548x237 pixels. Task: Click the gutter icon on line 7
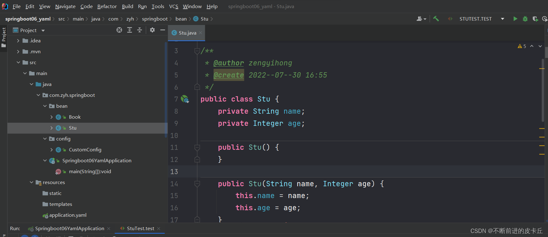click(185, 99)
